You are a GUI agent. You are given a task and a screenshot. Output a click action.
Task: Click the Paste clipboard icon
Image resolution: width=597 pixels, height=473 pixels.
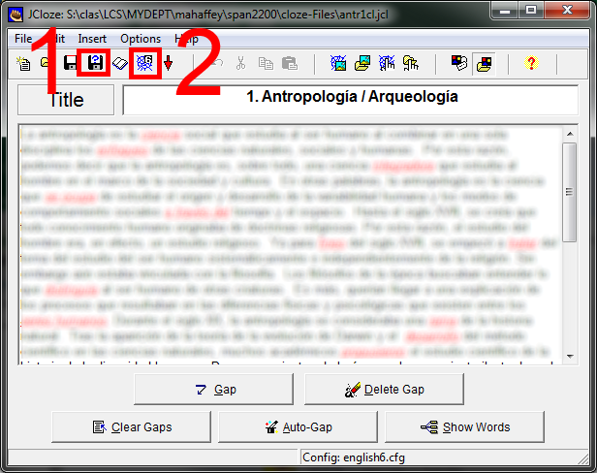(289, 64)
